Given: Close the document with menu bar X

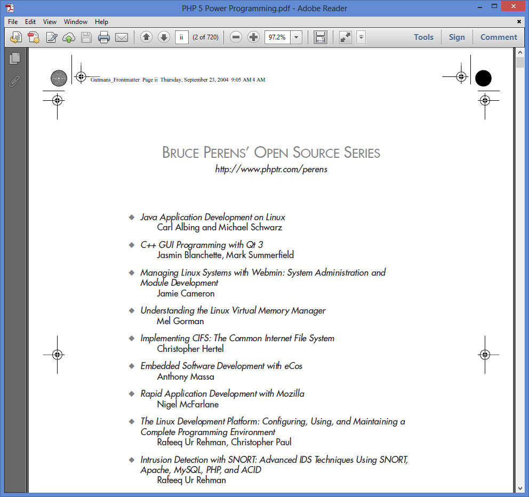Looking at the screenshot, I should 519,21.
